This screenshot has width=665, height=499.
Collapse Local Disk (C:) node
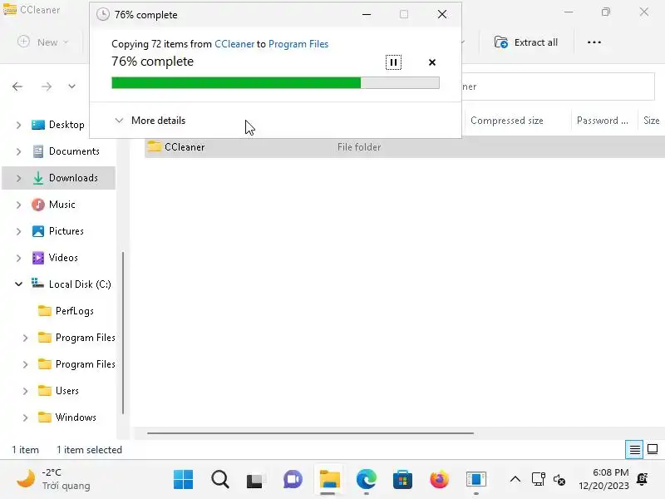coord(18,284)
